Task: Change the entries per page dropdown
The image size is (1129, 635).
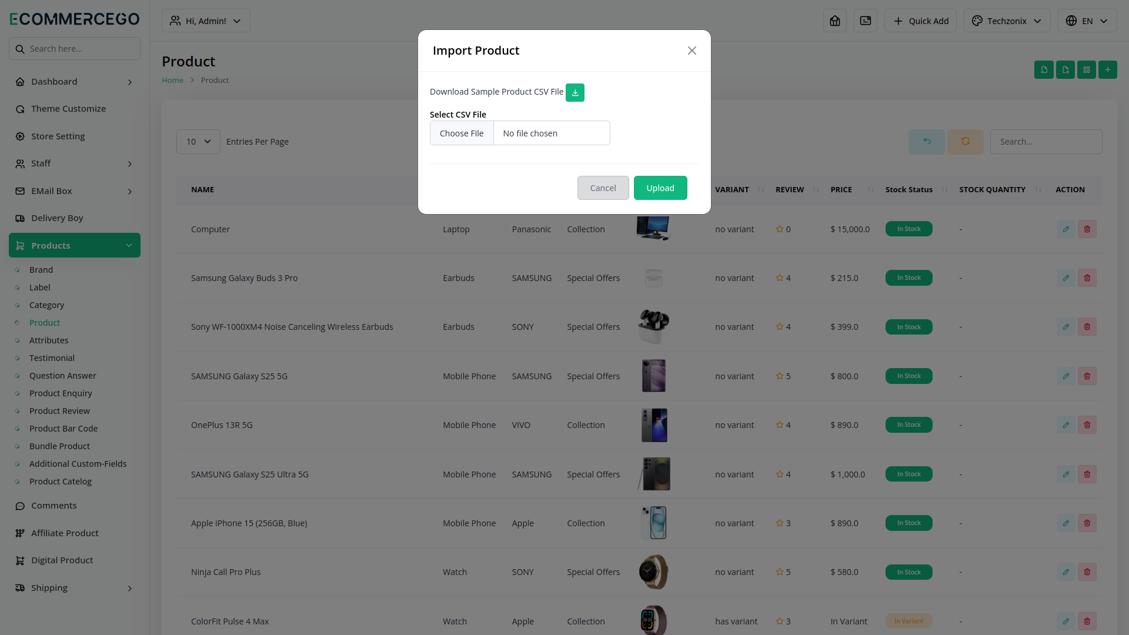Action: coord(198,142)
